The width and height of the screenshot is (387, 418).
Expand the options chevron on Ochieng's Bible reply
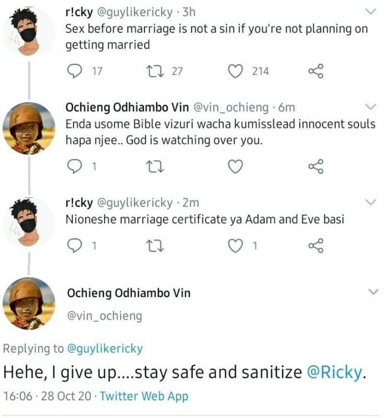click(x=370, y=106)
